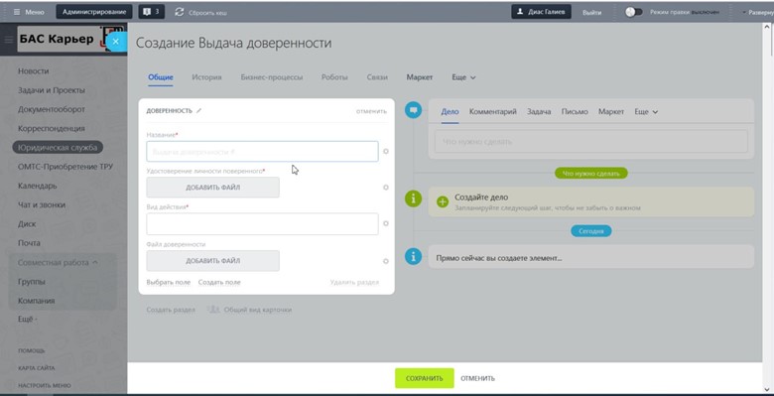Open user profile Диас Галиев
The width and height of the screenshot is (774, 396).
click(541, 12)
